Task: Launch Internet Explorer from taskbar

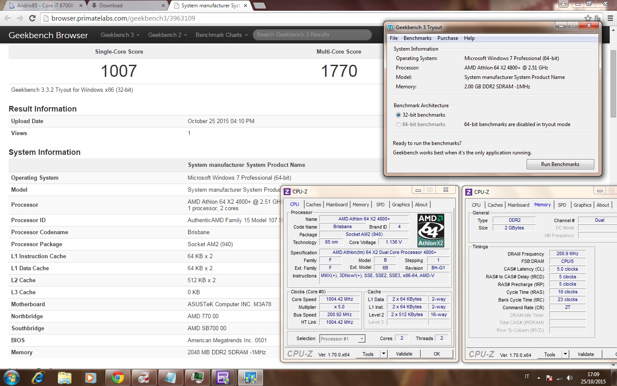Action: pyautogui.click(x=39, y=378)
